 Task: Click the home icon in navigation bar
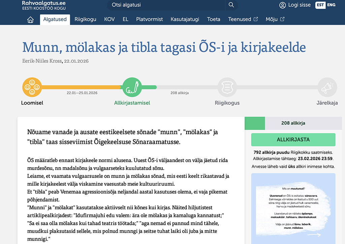tap(30, 20)
